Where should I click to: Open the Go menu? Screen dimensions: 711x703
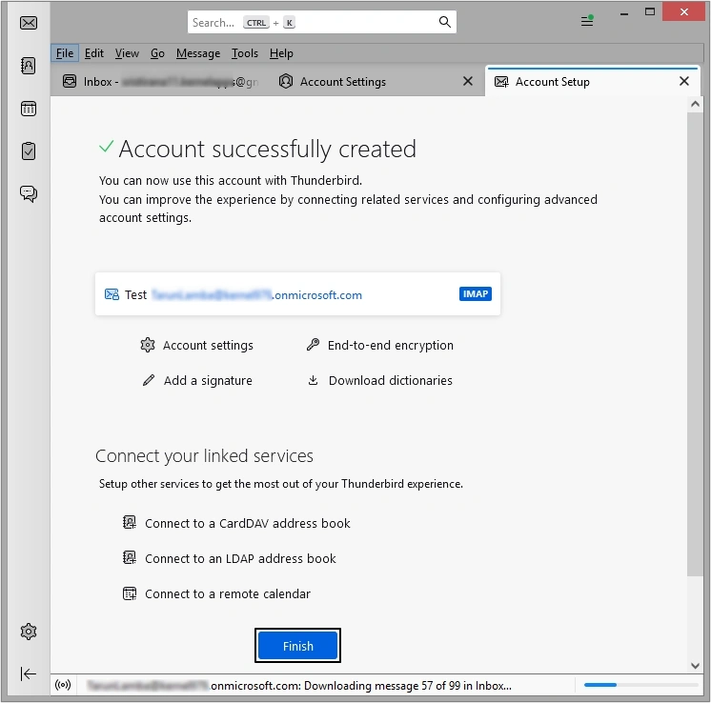point(157,53)
